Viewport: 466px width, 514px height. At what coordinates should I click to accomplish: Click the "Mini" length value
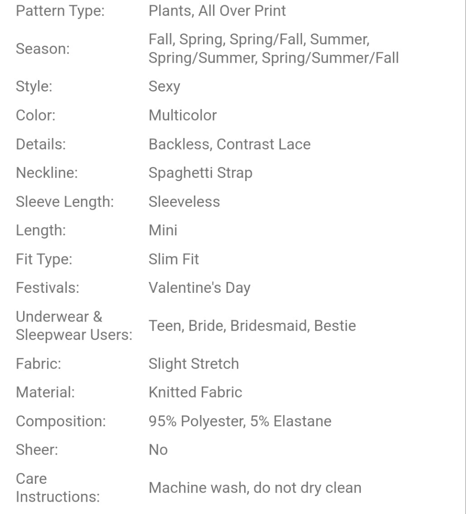click(x=163, y=231)
